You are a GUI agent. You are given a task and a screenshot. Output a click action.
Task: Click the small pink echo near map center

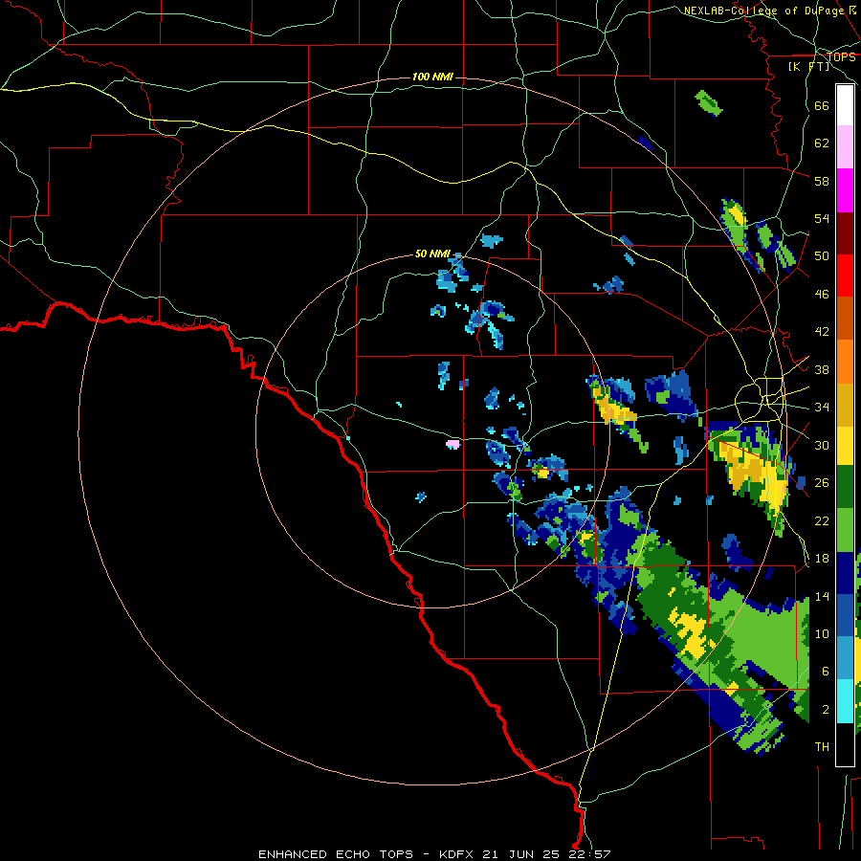[x=453, y=444]
